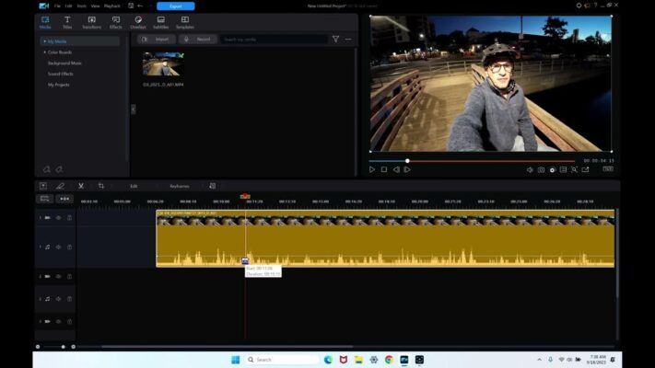This screenshot has height=368, width=655.
Task: Click the preview zoom magnifier icon
Action: click(574, 170)
